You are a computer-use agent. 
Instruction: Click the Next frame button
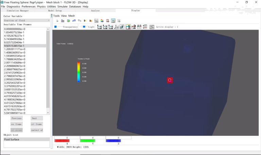[37, 118]
